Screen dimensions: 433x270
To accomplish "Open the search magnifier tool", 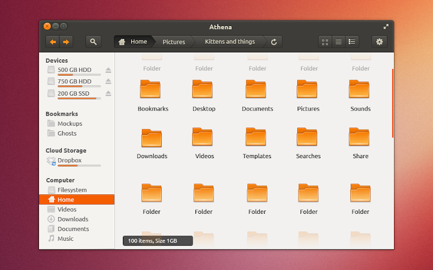I will coord(94,42).
